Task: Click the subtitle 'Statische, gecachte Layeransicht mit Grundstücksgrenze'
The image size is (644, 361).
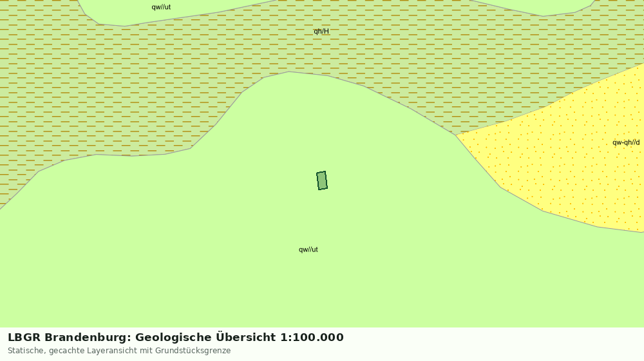Action: pos(119,351)
